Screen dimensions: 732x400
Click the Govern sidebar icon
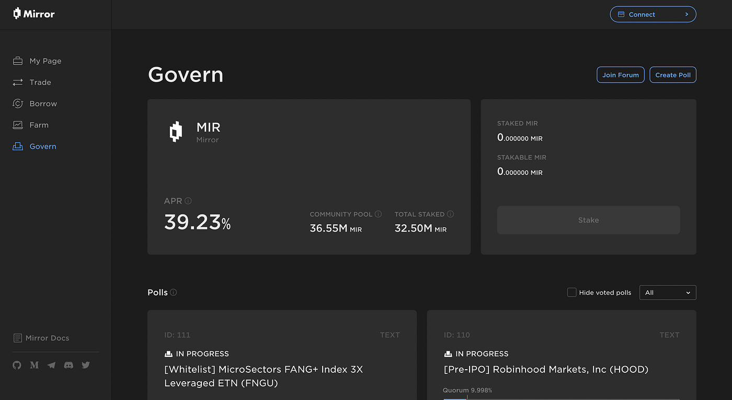(18, 146)
